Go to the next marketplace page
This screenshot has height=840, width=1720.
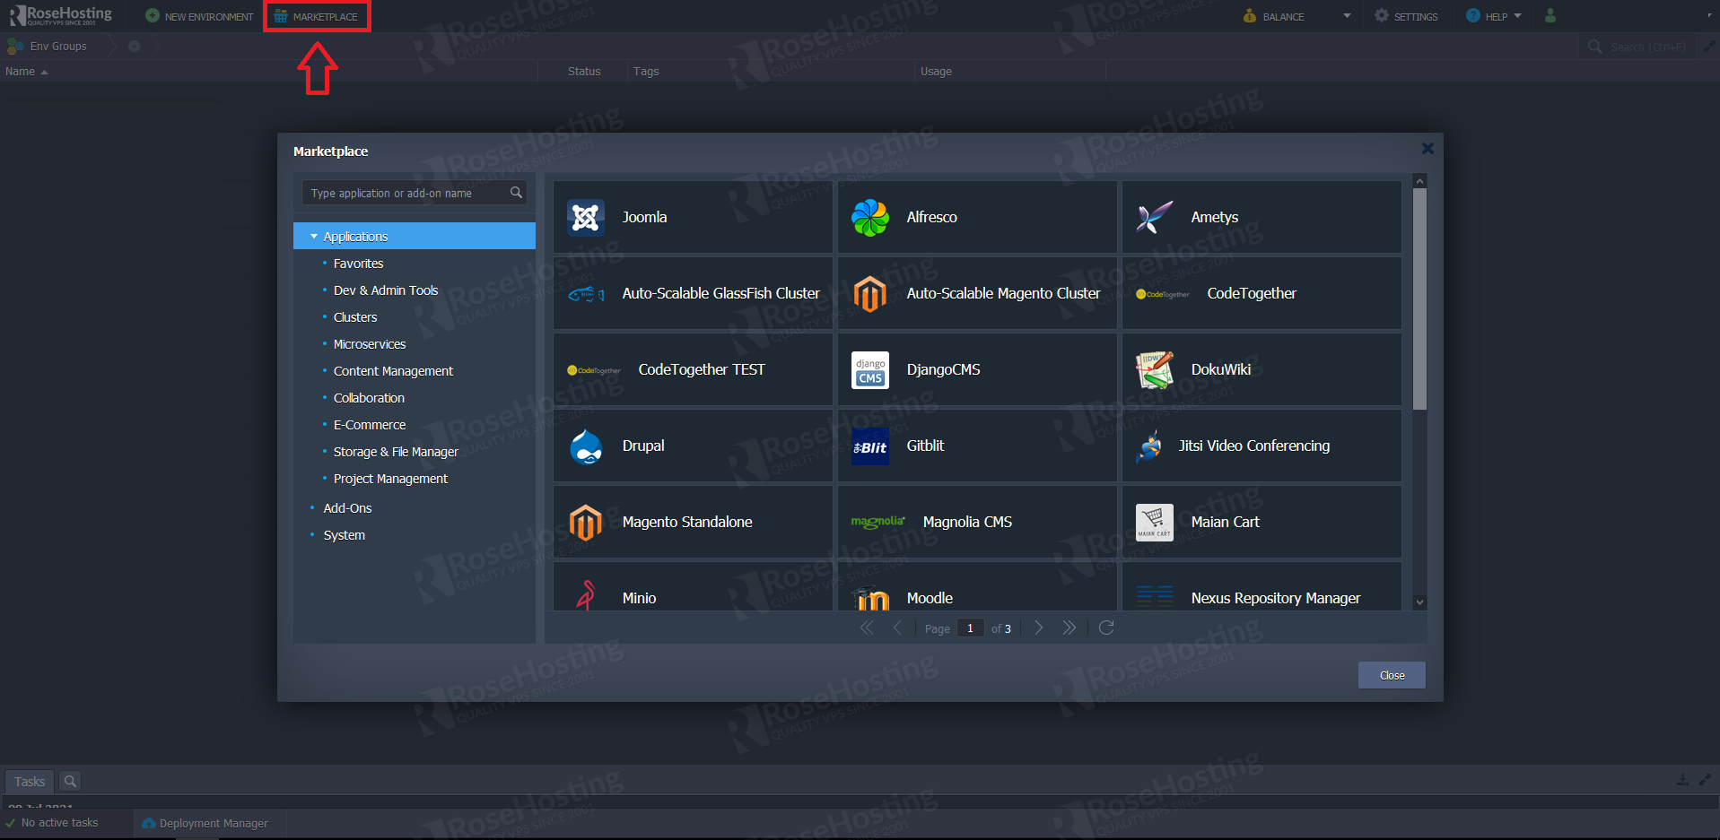click(x=1039, y=628)
